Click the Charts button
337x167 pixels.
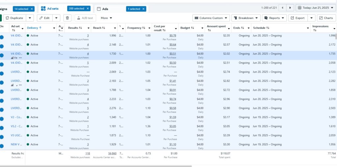point(326,18)
